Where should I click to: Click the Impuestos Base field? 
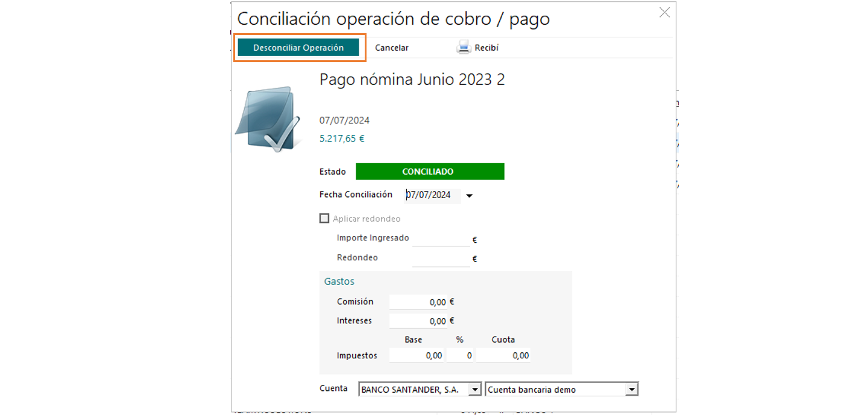click(x=416, y=356)
